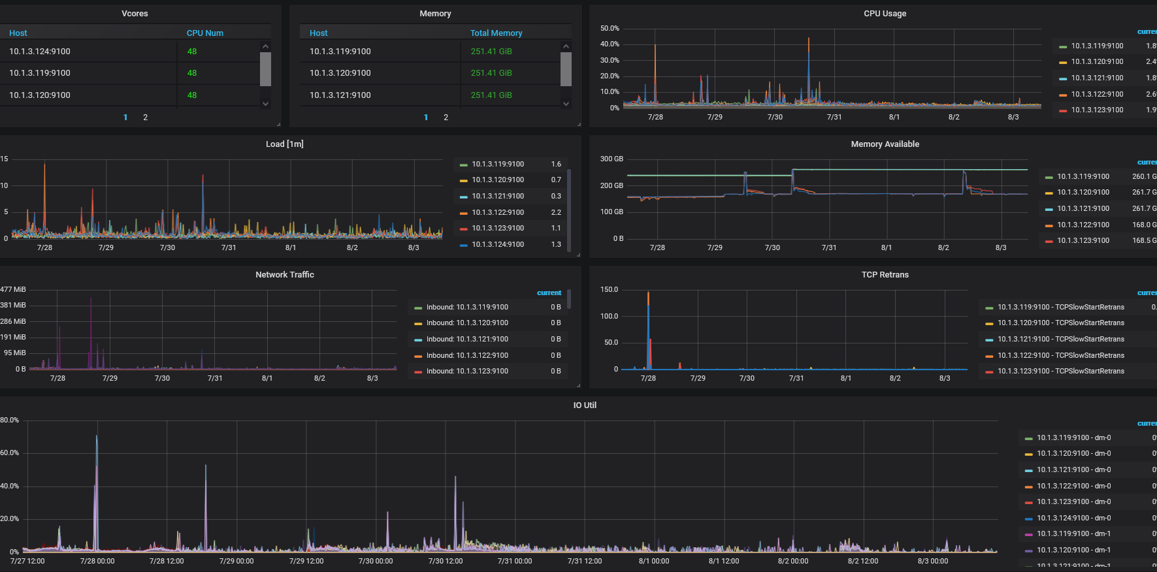Screen dimensions: 1157x572
Task: Click color swatch for 10.1.3.119:9100 in CPU Usage
Action: (1063, 46)
